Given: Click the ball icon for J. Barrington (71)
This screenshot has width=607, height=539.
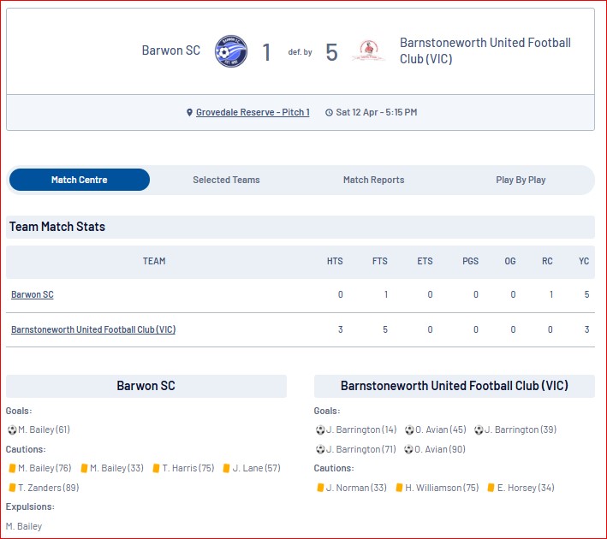Looking at the screenshot, I should click(x=320, y=449).
